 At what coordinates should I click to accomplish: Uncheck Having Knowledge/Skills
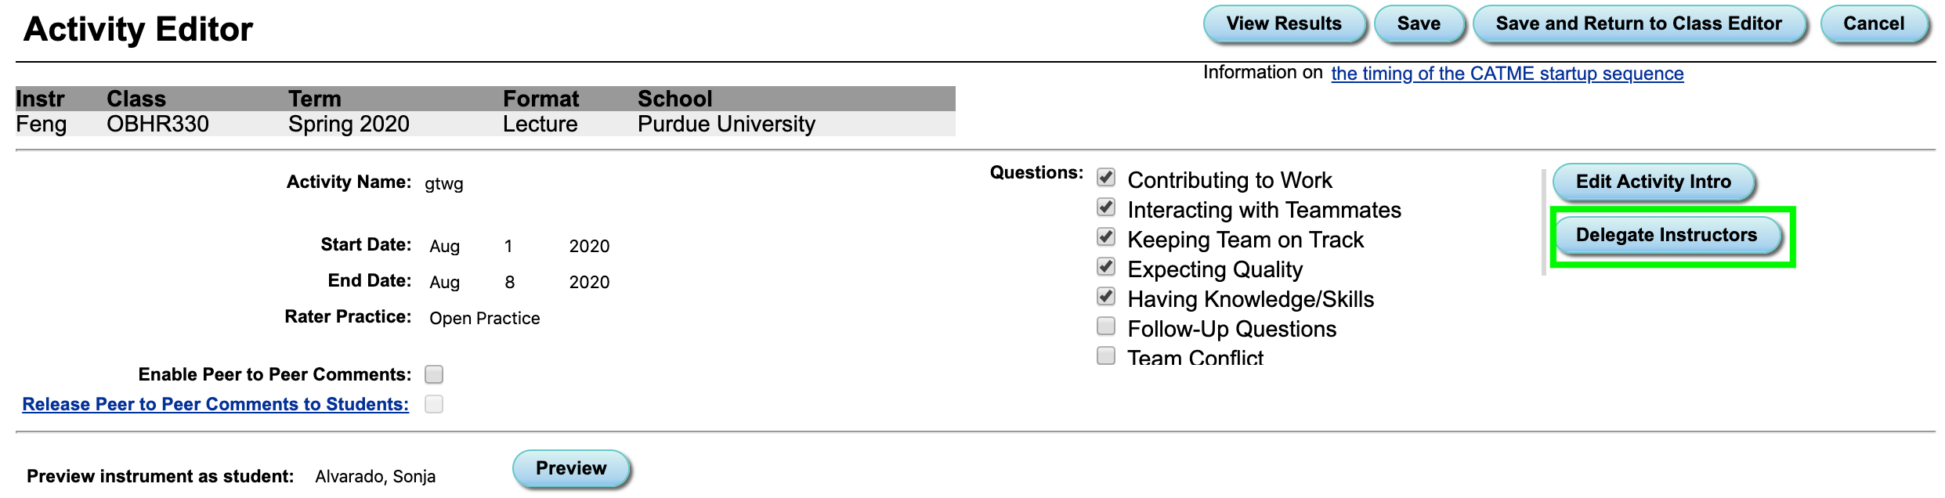1106,297
